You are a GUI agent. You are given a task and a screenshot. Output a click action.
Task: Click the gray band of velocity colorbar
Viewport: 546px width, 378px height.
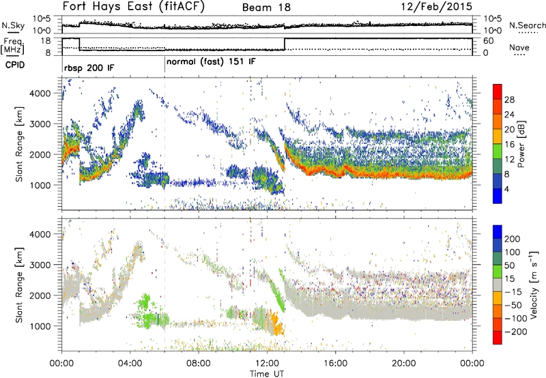(x=498, y=285)
